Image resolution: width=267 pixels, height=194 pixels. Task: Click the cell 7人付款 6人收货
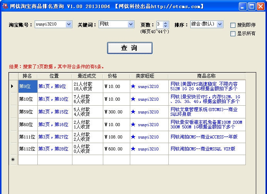87,99
